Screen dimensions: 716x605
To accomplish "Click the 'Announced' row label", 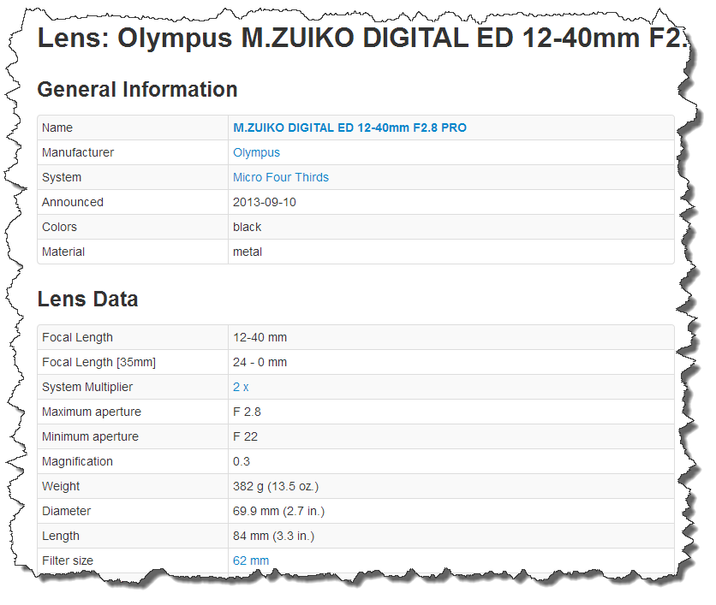I will (x=73, y=202).
